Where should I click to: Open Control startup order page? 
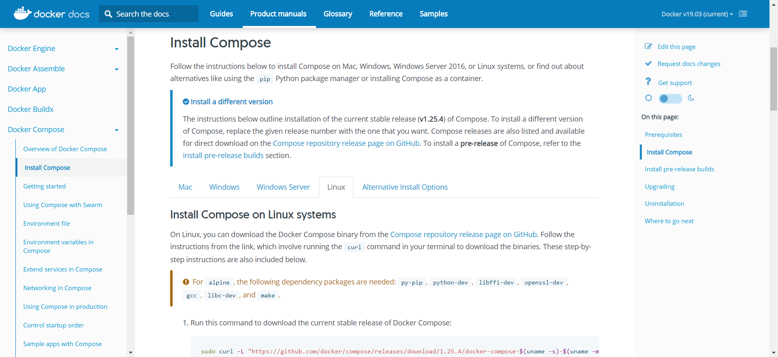(53, 325)
